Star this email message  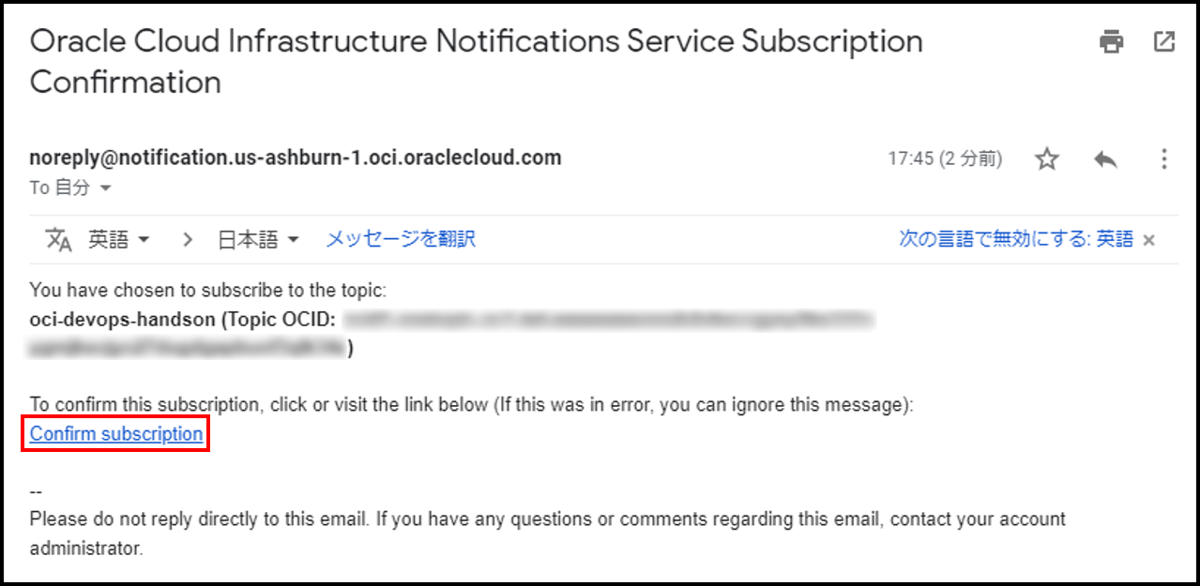(x=1046, y=159)
